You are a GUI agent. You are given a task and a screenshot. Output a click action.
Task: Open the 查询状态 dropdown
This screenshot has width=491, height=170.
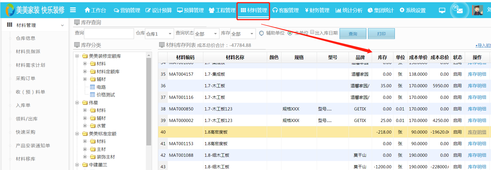click(x=206, y=34)
